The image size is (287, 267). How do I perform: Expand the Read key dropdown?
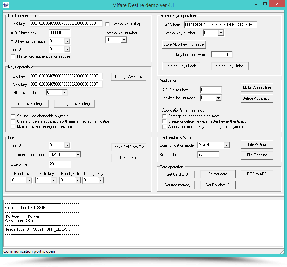tap(29, 180)
